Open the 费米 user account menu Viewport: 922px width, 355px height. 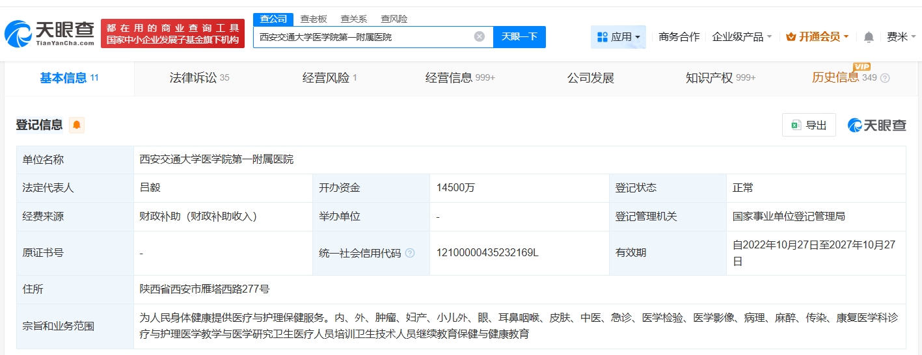click(901, 37)
